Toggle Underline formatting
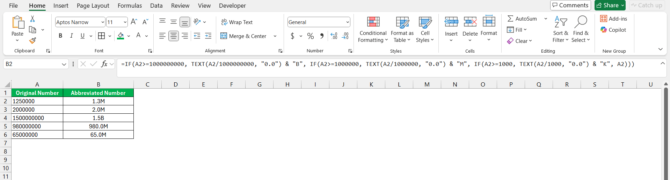 pyautogui.click(x=82, y=36)
